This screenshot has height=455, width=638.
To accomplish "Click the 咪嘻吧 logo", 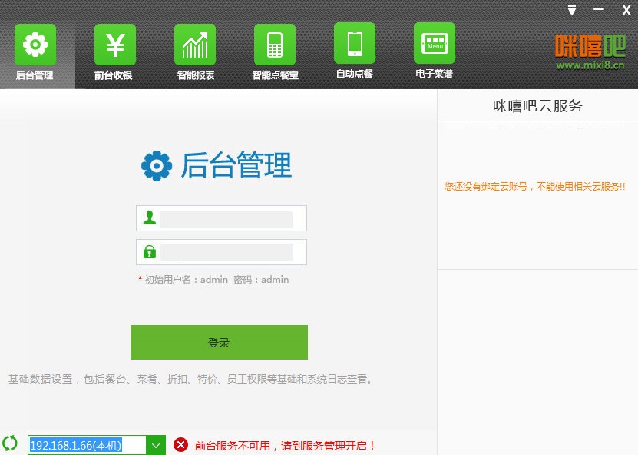I will point(590,46).
